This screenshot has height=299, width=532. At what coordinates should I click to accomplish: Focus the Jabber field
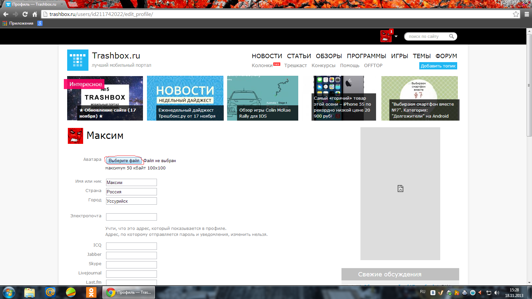131,255
